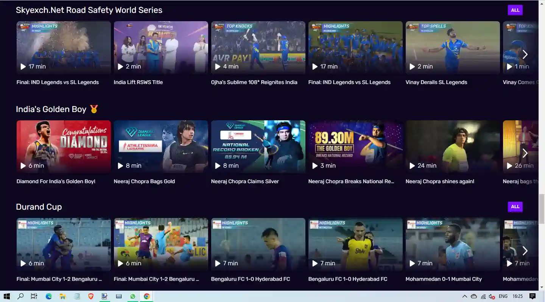545x302 pixels.
Task: Click the muted volume tray icon
Action: pyautogui.click(x=492, y=296)
